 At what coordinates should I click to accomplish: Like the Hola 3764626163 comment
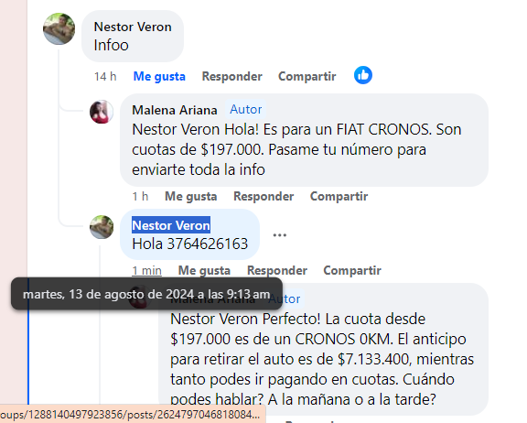(204, 270)
